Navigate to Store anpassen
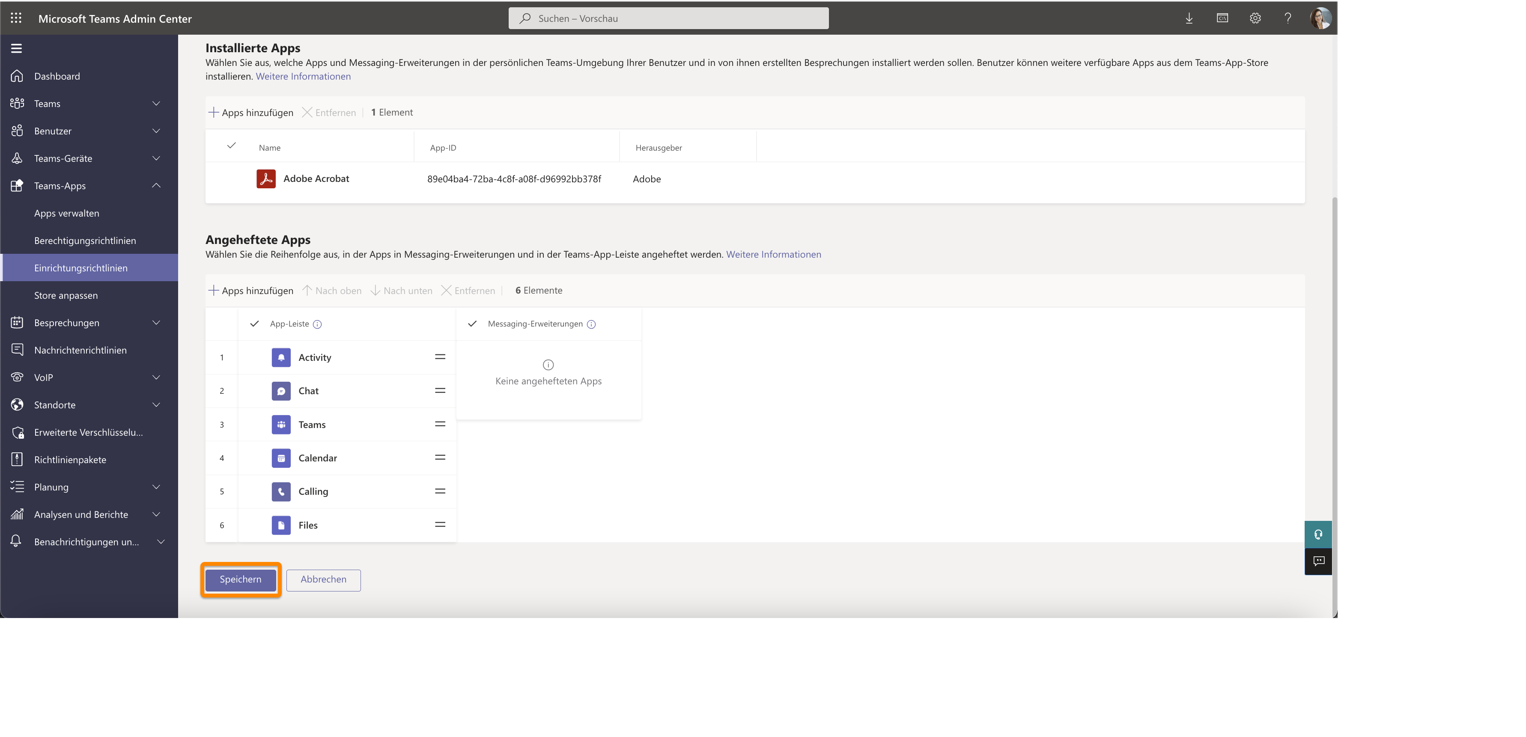1526x737 pixels. [66, 295]
